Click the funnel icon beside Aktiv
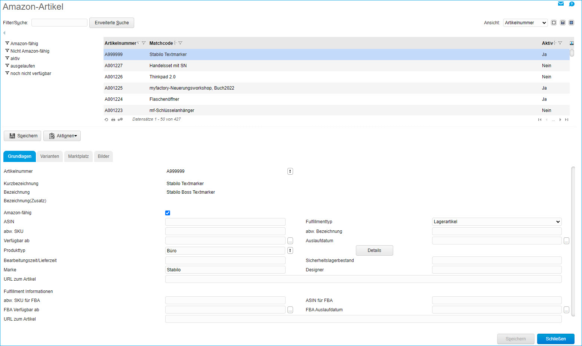 (x=560, y=43)
